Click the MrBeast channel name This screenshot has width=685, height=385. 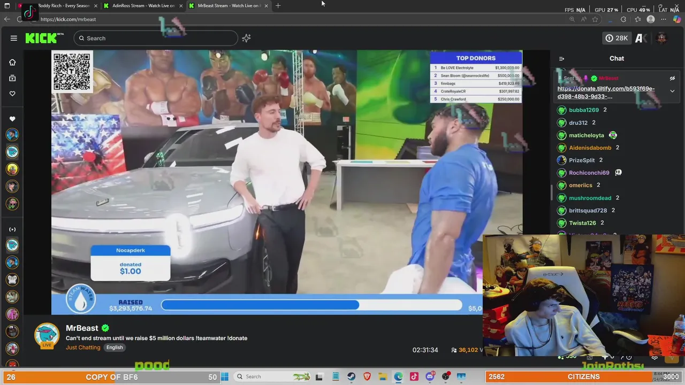click(82, 328)
